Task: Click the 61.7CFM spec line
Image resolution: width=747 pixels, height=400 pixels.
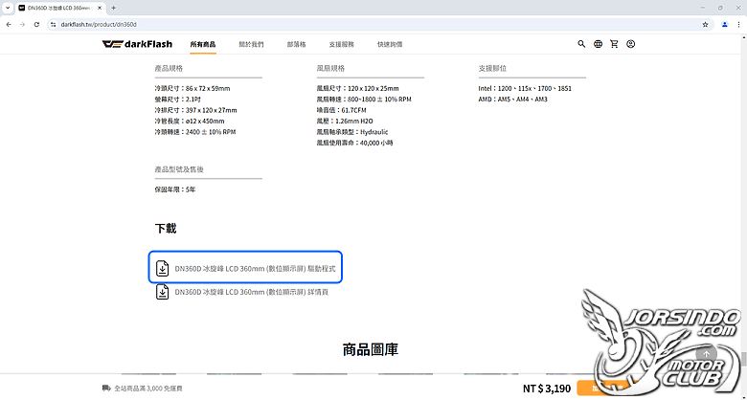Action: click(x=341, y=110)
